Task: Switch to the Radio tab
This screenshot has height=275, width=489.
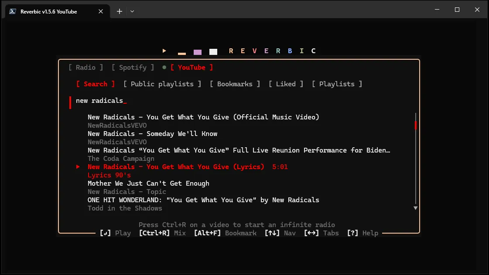Action: point(86,67)
